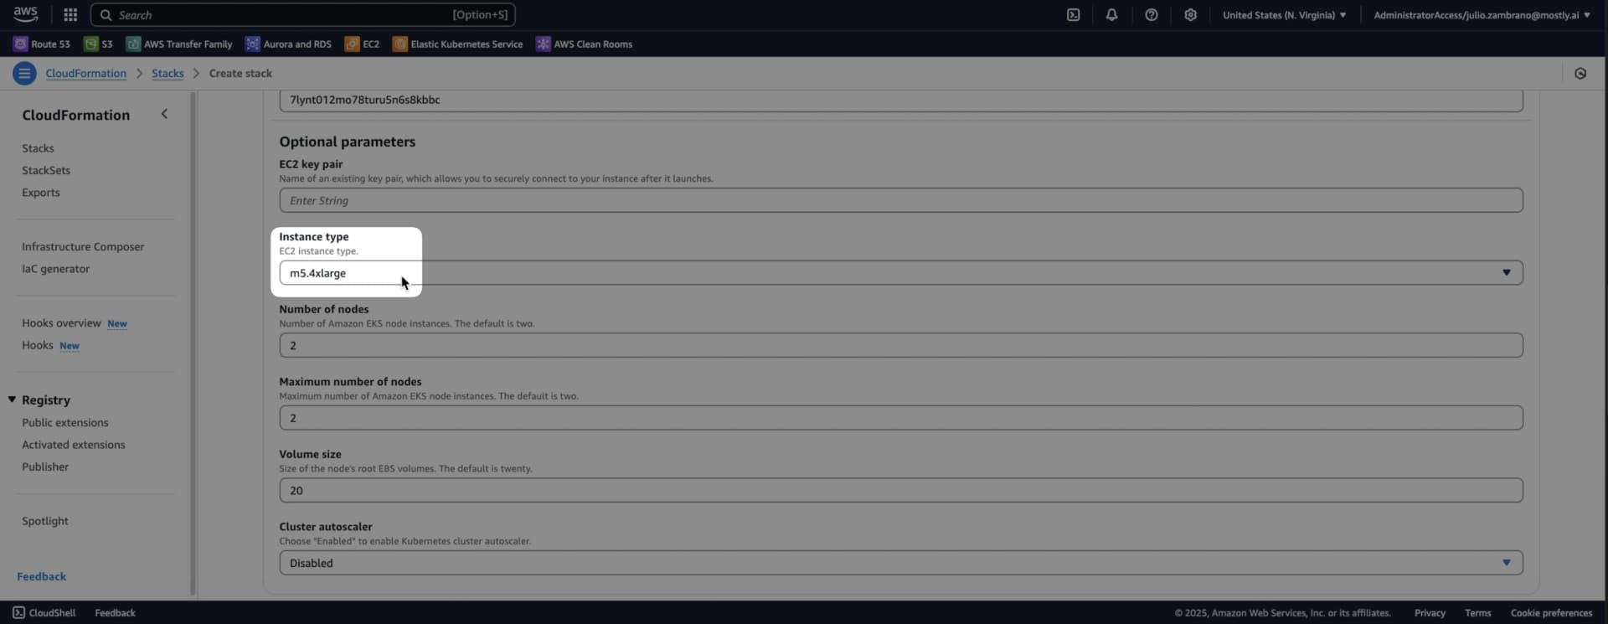Image resolution: width=1608 pixels, height=624 pixels.
Task: Open Infrastructure Composer
Action: 83,247
